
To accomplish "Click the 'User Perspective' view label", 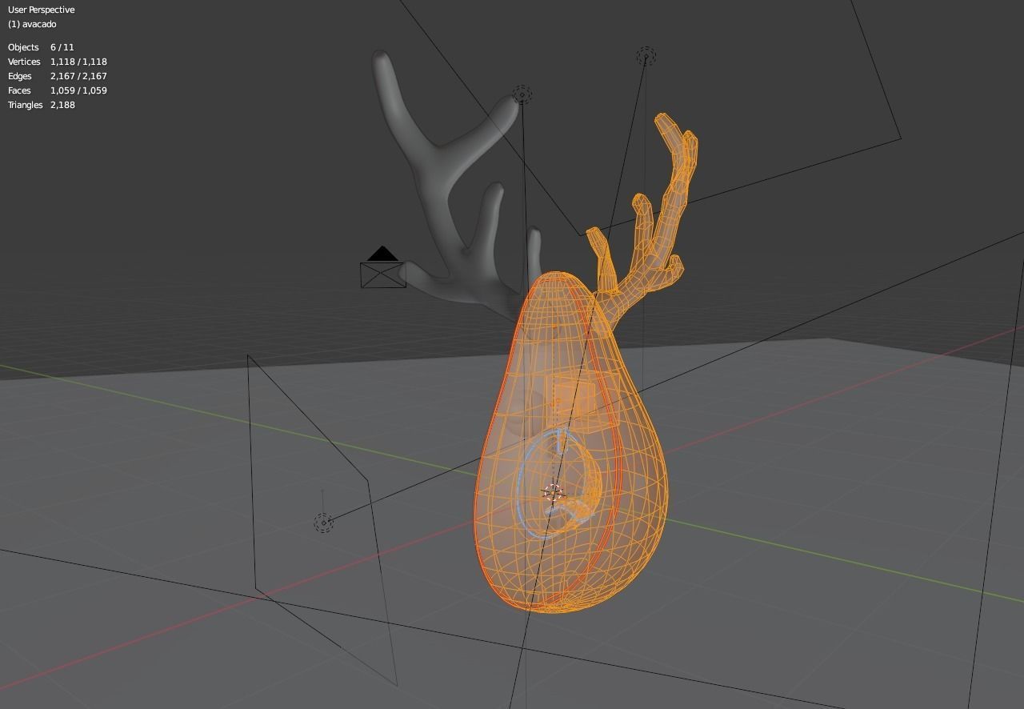I will [x=41, y=10].
